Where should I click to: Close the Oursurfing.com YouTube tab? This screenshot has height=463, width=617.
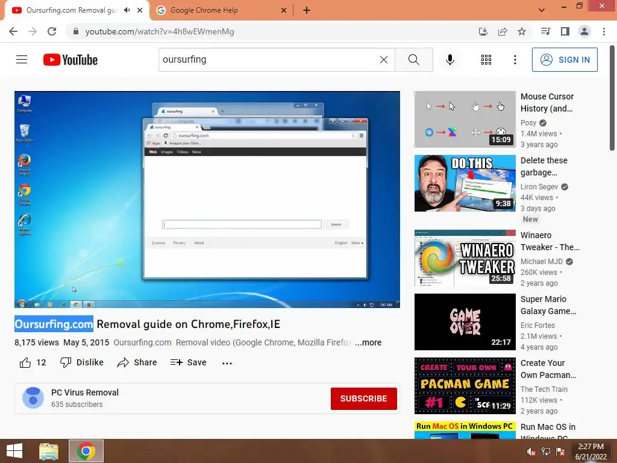pyautogui.click(x=140, y=10)
